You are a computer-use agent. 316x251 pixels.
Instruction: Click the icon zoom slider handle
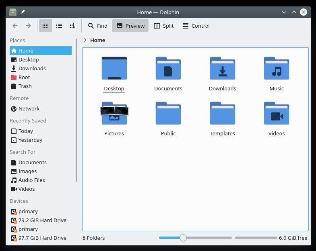(x=183, y=238)
